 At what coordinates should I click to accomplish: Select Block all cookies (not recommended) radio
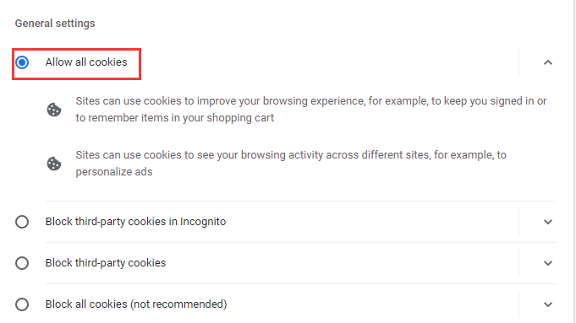coord(22,304)
